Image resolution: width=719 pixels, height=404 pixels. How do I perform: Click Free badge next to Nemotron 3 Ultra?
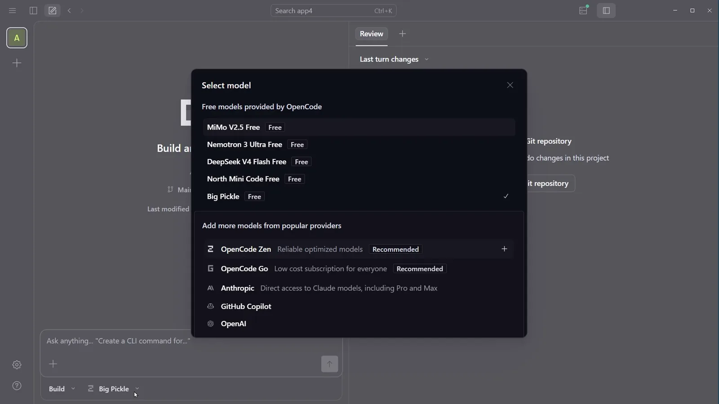(297, 145)
